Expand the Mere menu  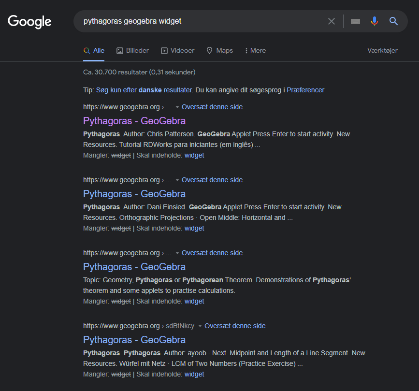coord(255,50)
